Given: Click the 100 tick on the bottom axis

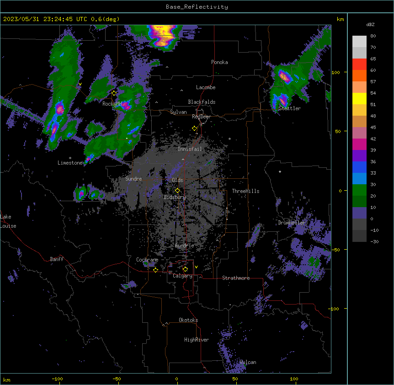Looking at the screenshot, I should pyautogui.click(x=294, y=379).
